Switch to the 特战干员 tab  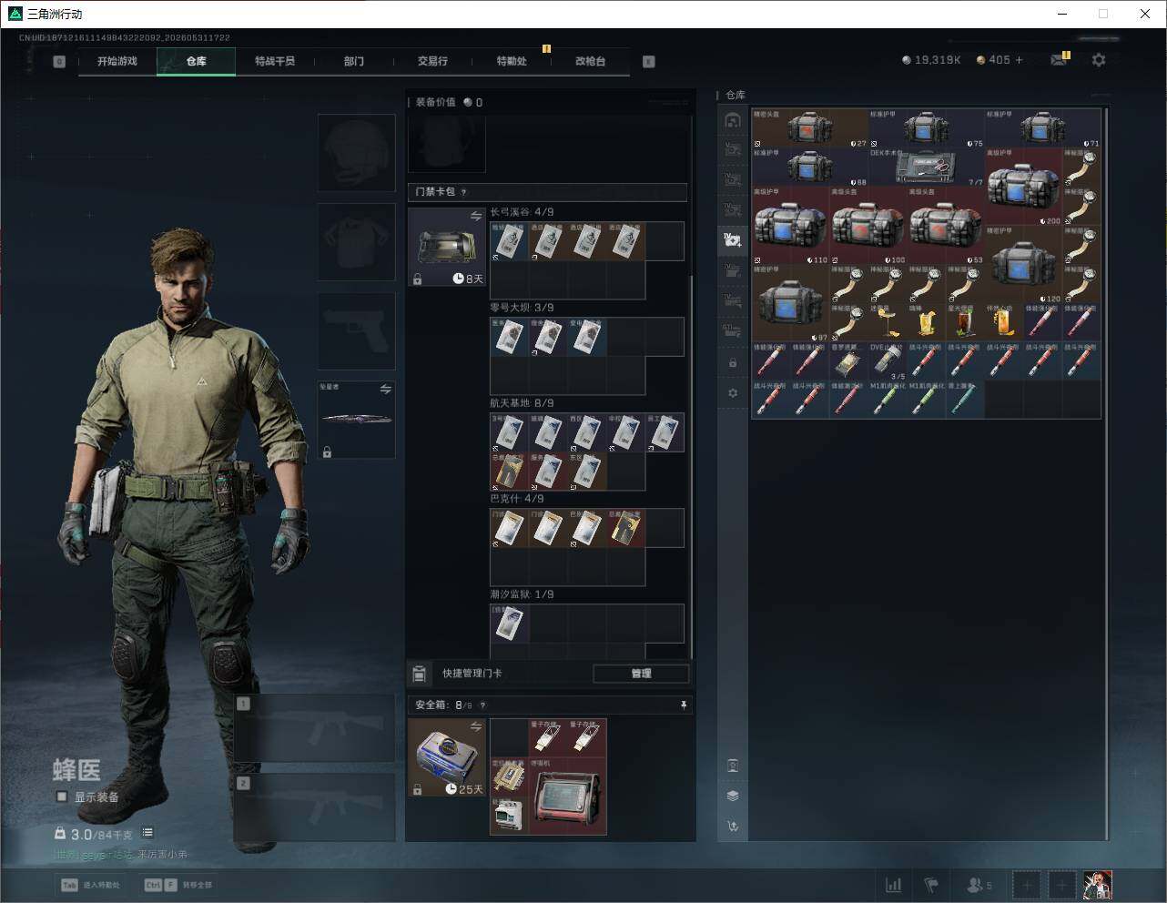(x=275, y=61)
